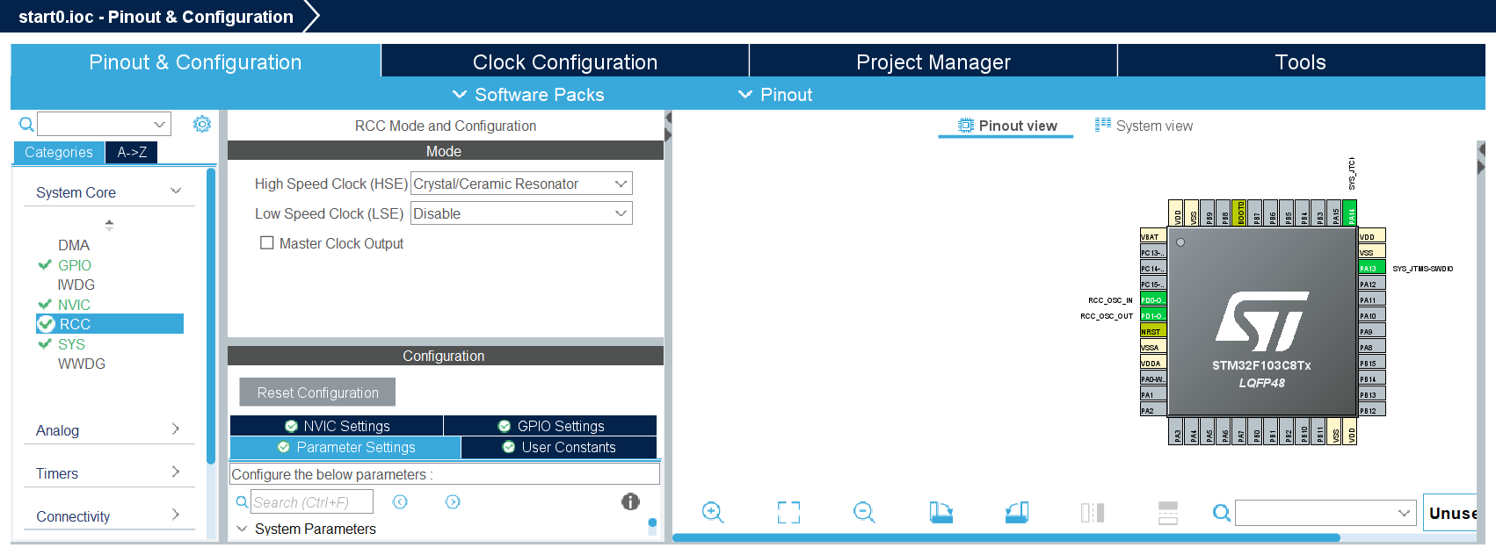Switch to Clock Configuration tab

[x=565, y=61]
